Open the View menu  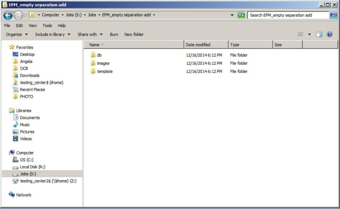[x=32, y=25]
